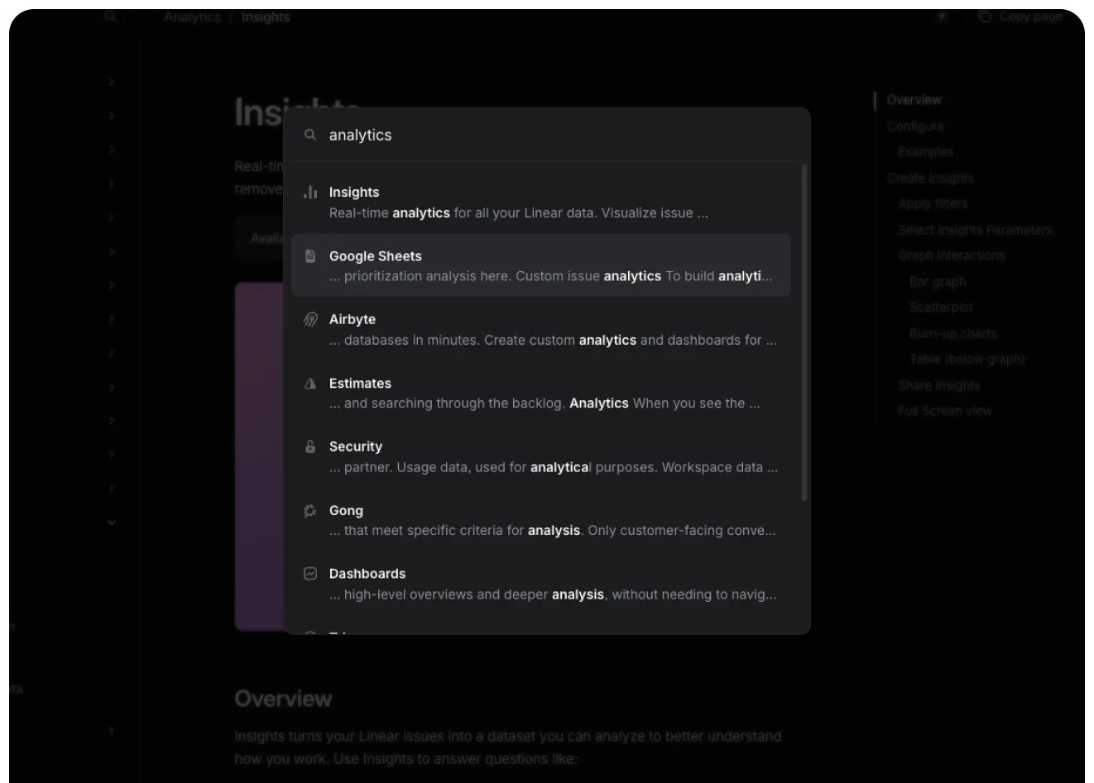Image resolution: width=1094 pixels, height=783 pixels.
Task: Expand the first sidebar chevron
Action: pyautogui.click(x=111, y=82)
